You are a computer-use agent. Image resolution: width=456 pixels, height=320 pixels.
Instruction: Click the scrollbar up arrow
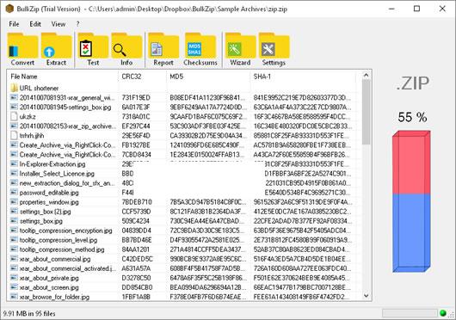(367, 76)
